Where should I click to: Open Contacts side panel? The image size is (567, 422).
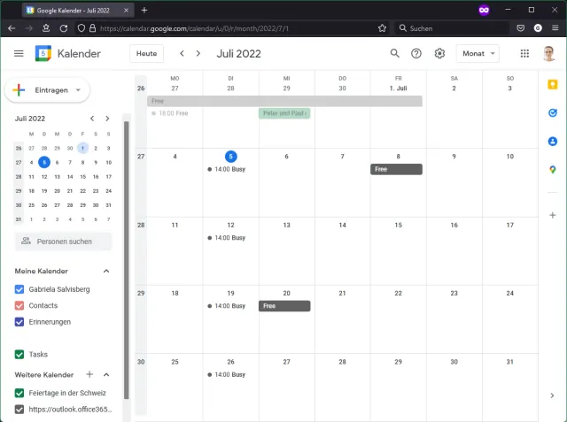click(553, 142)
